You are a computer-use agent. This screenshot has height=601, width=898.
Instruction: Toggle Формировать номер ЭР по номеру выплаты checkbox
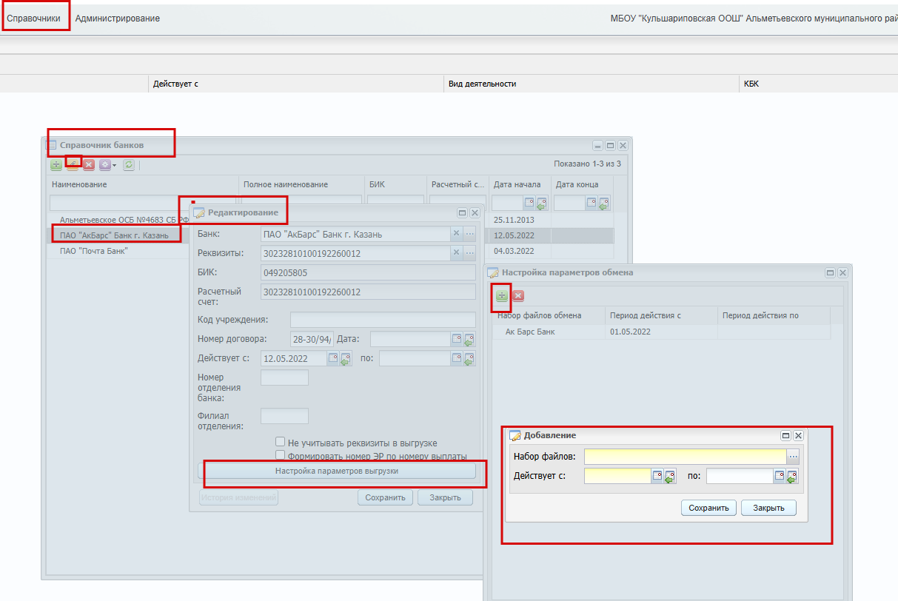[x=280, y=455]
